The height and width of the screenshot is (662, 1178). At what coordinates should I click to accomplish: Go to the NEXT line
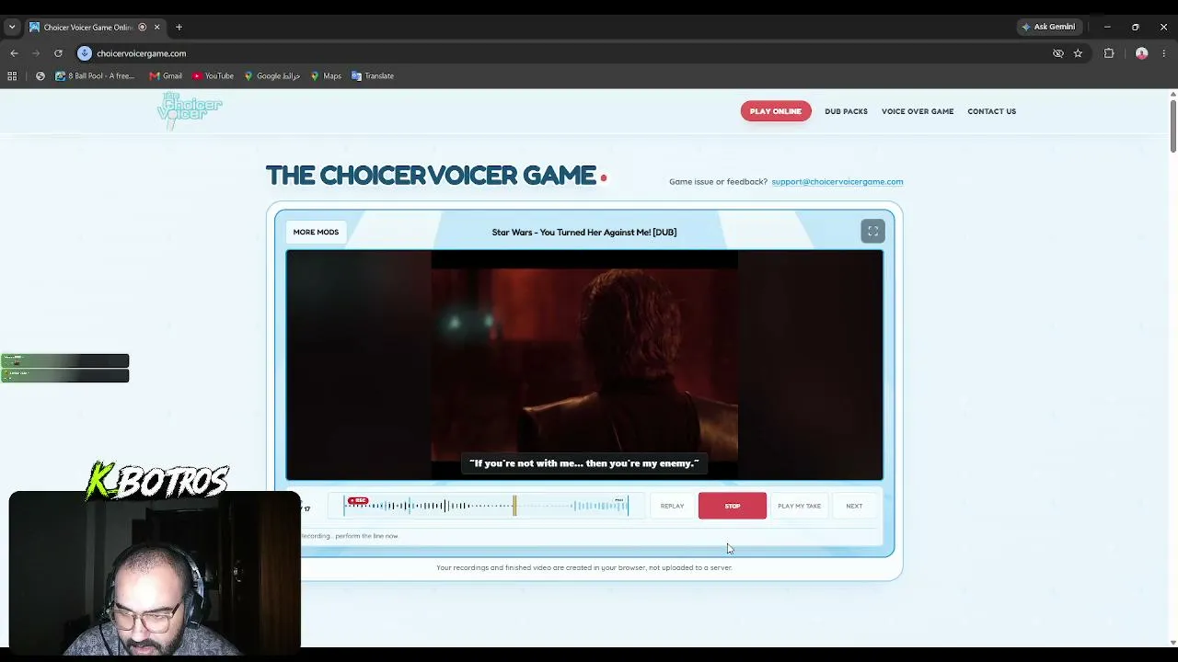[x=854, y=506]
